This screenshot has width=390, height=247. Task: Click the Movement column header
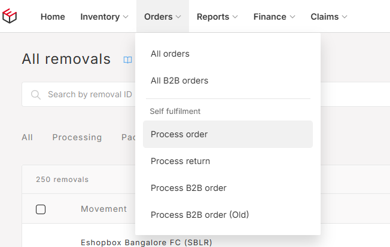point(103,209)
